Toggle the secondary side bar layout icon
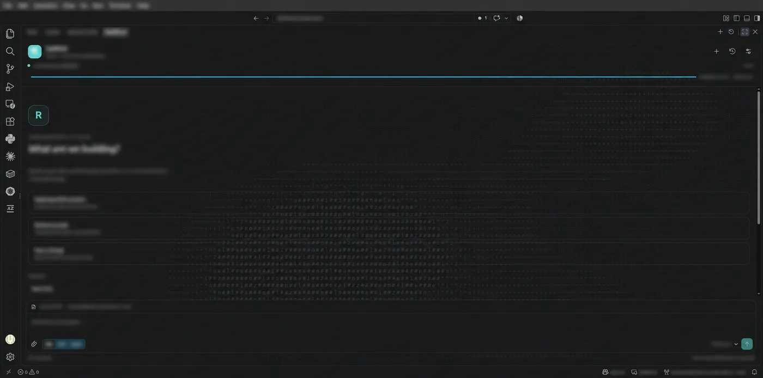The height and width of the screenshot is (378, 763). click(x=757, y=18)
